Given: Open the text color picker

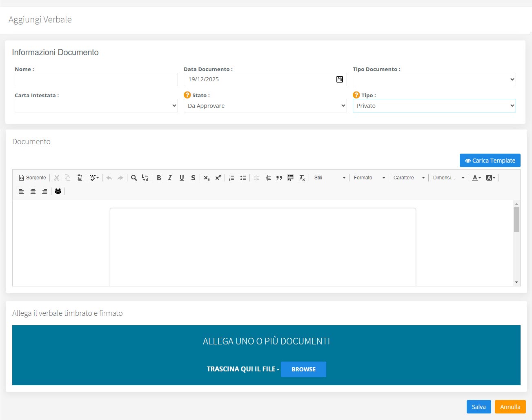Looking at the screenshot, I should tap(476, 178).
